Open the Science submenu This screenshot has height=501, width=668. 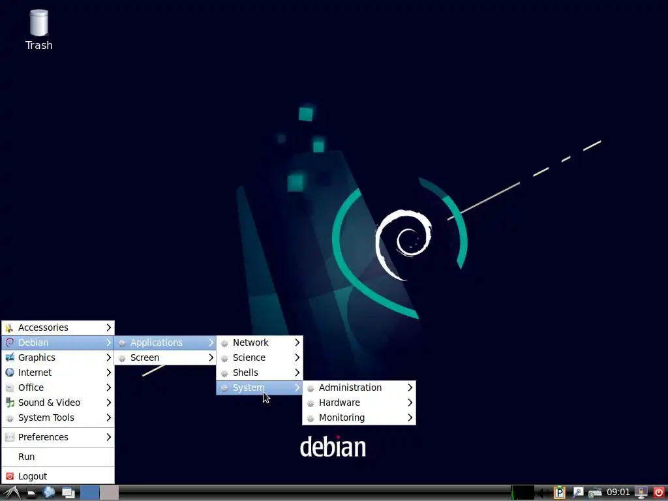260,357
